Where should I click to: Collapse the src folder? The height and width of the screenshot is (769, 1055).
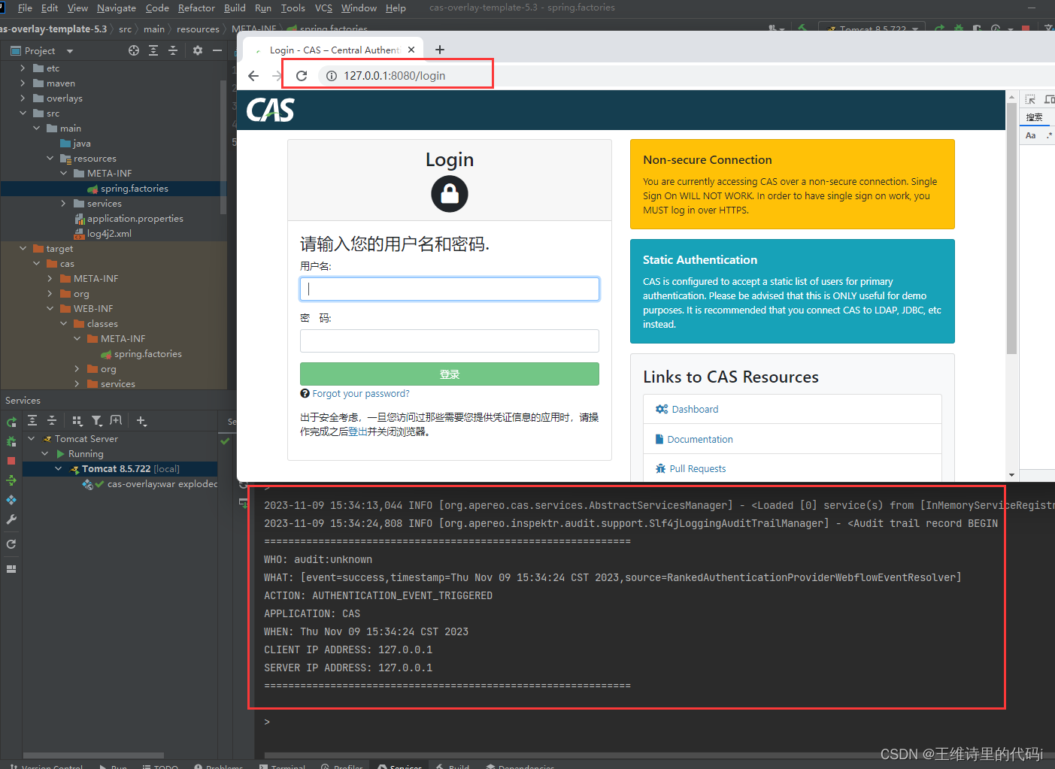(x=23, y=114)
